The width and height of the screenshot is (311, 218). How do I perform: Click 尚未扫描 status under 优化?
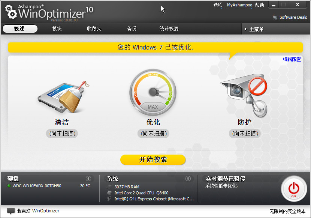point(153,134)
